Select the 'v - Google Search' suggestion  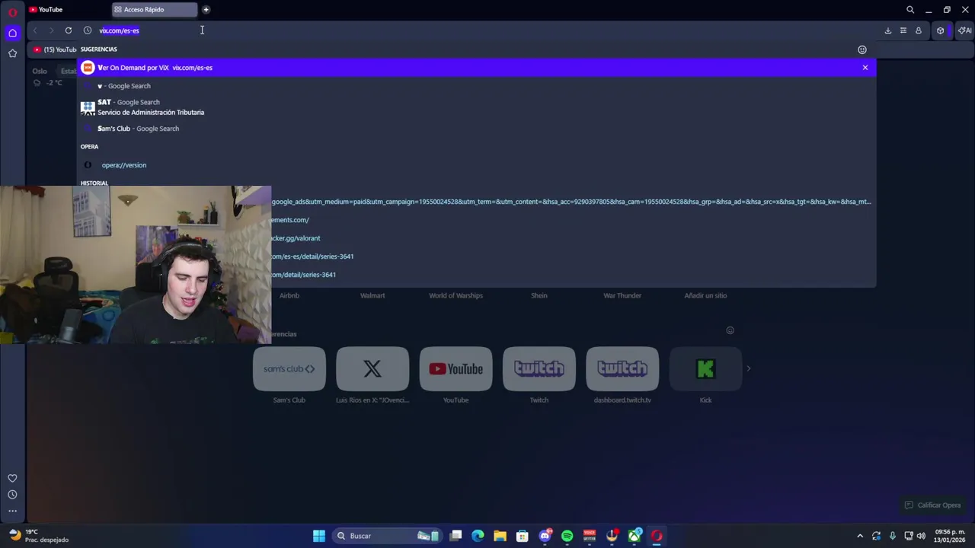tap(477, 86)
